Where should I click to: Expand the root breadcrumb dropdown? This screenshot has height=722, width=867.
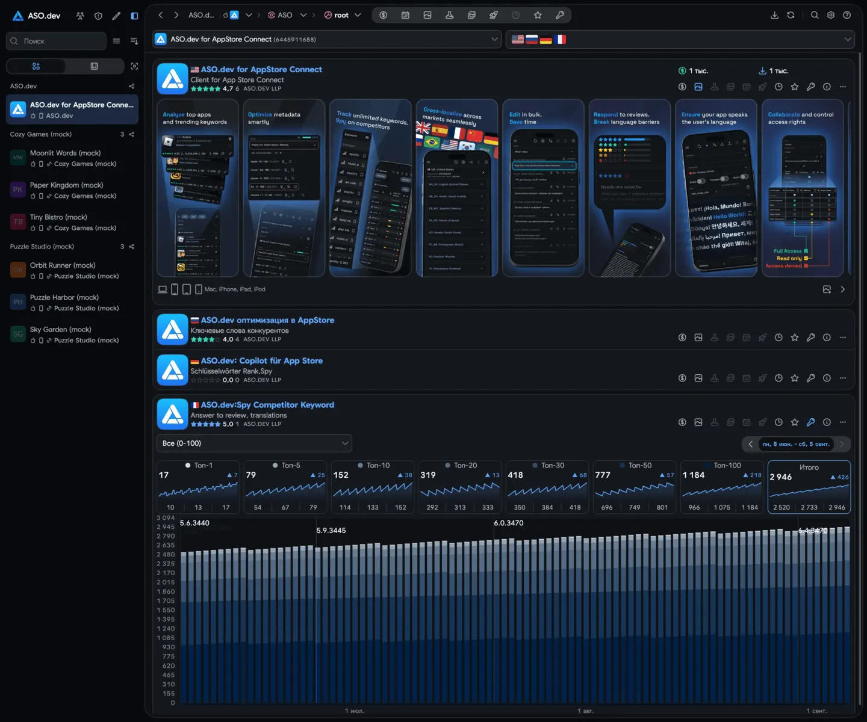358,15
